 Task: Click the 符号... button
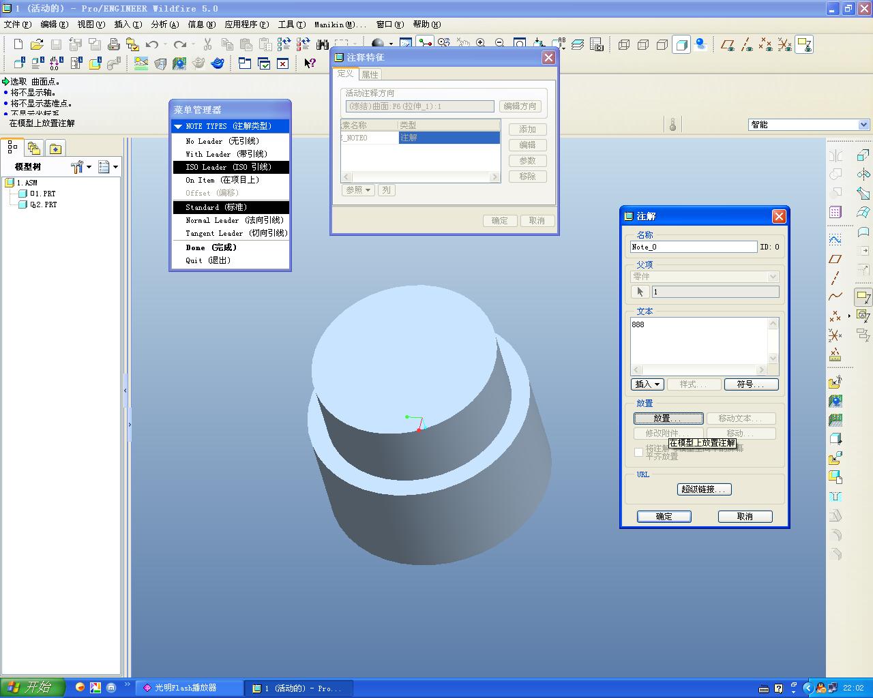pyautogui.click(x=751, y=384)
